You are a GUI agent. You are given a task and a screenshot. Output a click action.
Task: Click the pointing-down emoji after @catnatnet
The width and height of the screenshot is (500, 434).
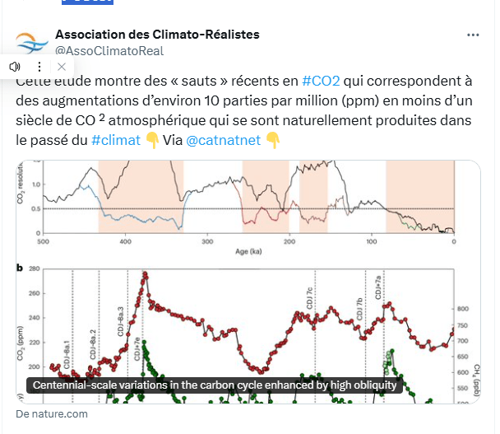tap(273, 140)
